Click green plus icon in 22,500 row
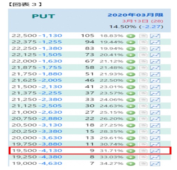 (x=131, y=36)
